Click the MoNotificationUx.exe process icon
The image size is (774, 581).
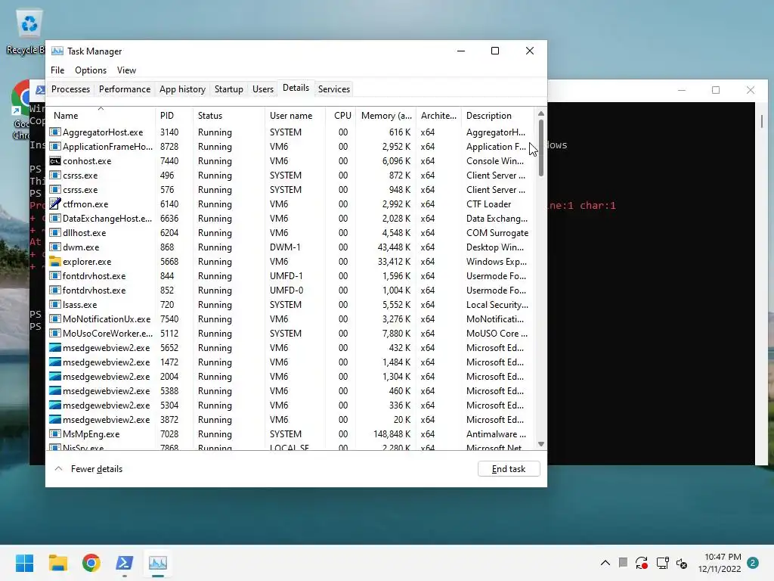pyautogui.click(x=54, y=319)
